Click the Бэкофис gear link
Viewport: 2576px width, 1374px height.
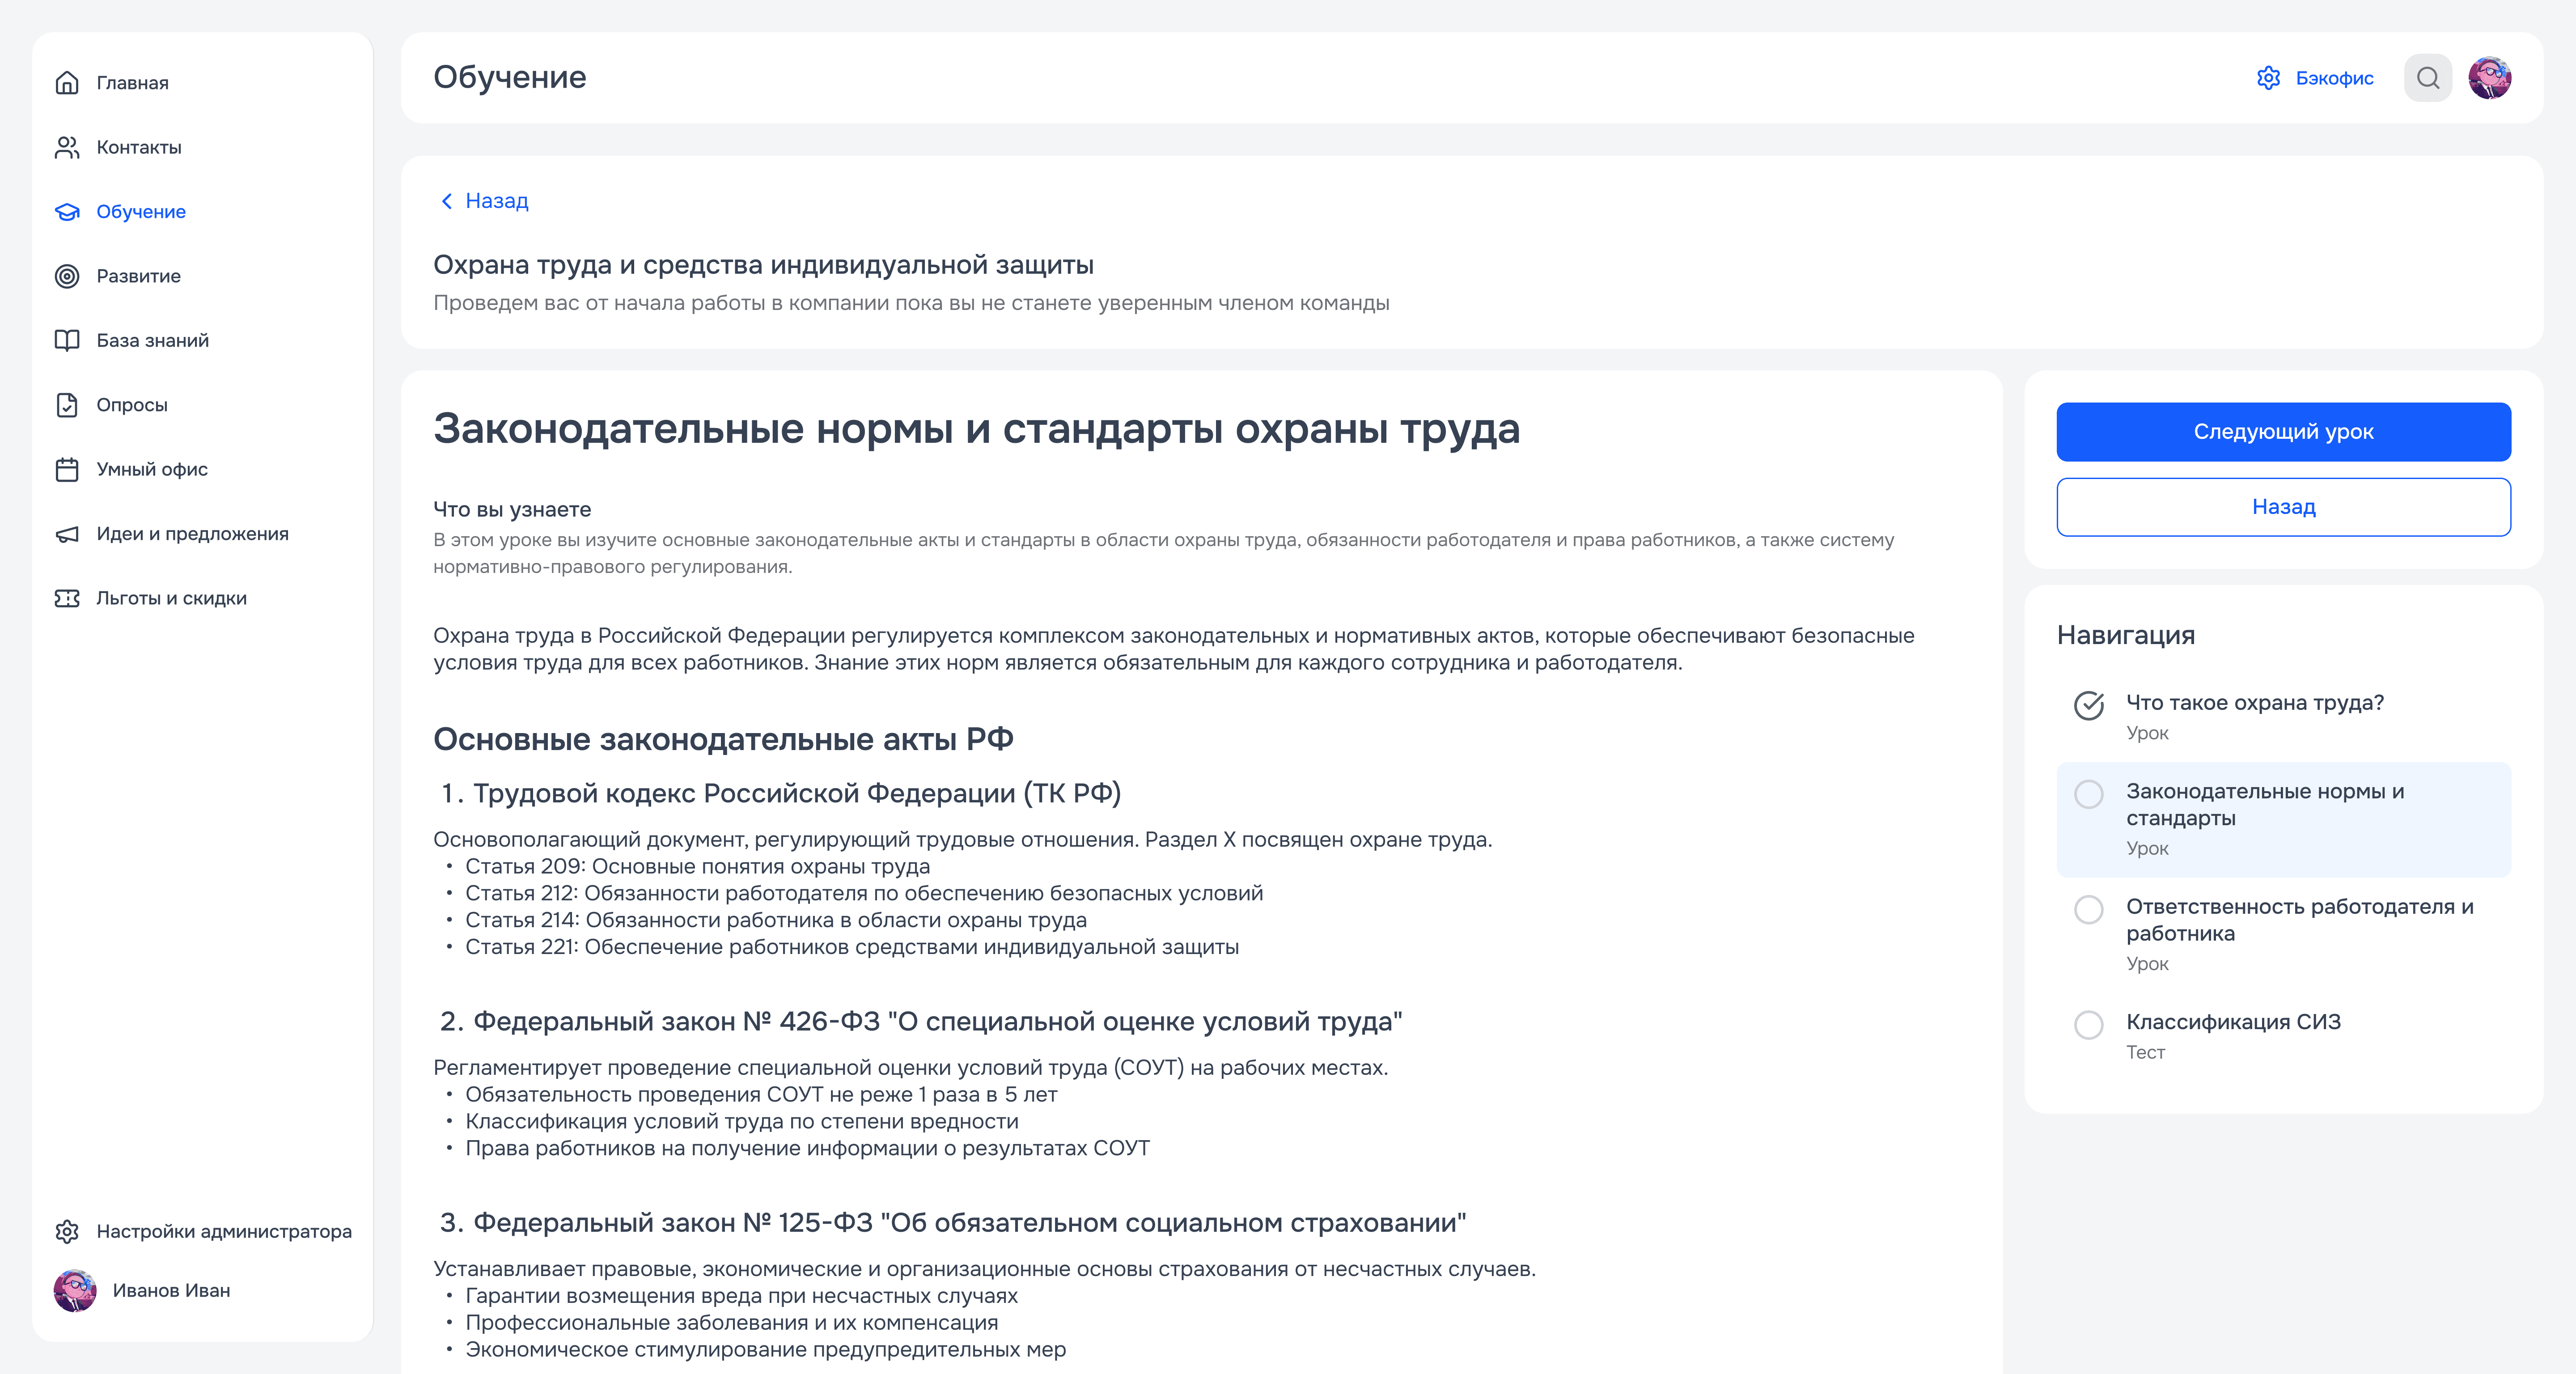pos(2314,78)
